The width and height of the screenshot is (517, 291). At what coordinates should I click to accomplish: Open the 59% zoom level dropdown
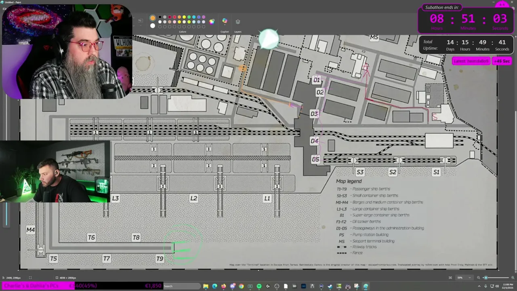coord(464,278)
